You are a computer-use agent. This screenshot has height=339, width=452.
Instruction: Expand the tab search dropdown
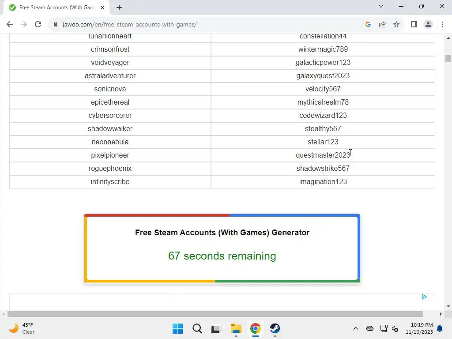[381, 6]
